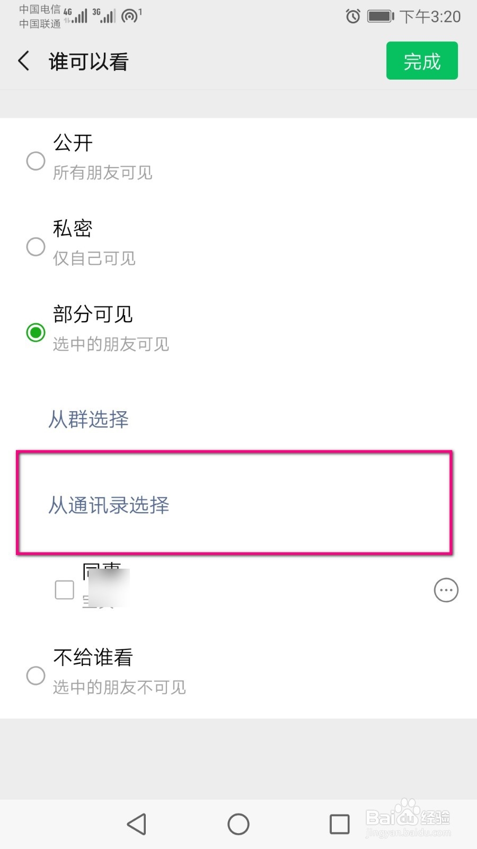This screenshot has height=849, width=477.
Task: Select the 私密 radio button
Action: tap(36, 246)
